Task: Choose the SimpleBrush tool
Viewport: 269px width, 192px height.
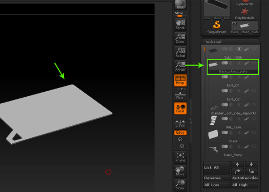Action: (216, 27)
